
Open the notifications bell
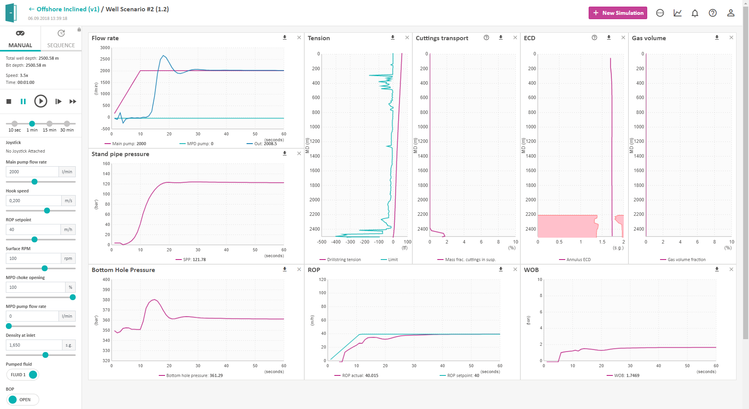point(695,13)
